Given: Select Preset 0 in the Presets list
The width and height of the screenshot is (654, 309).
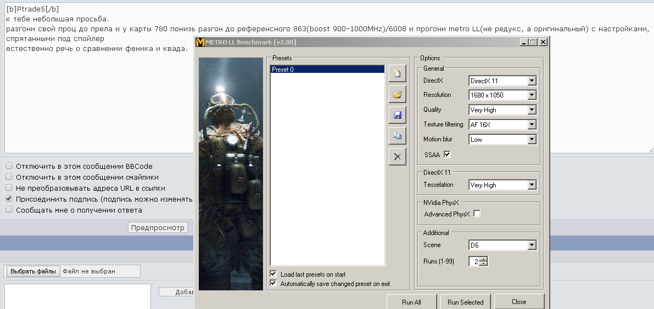Looking at the screenshot, I should click(x=327, y=70).
